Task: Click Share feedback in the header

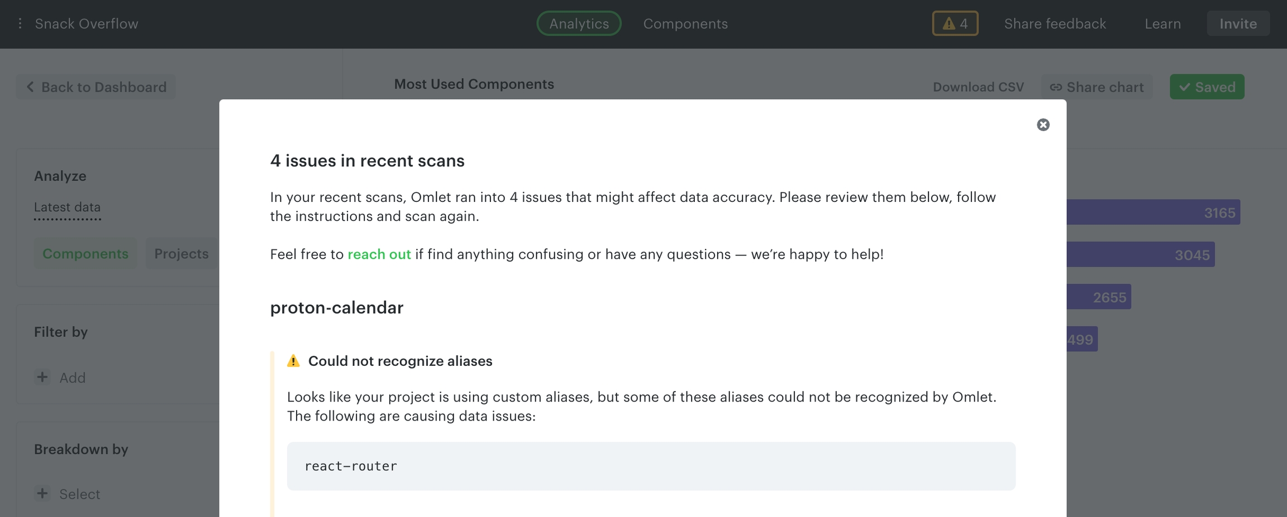Action: 1055,23
